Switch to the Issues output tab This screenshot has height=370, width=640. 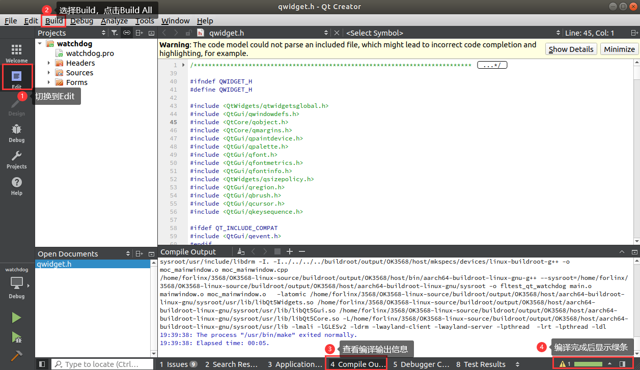(178, 364)
